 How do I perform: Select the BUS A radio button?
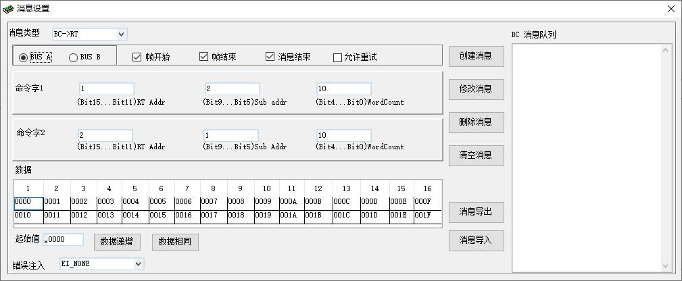click(24, 57)
